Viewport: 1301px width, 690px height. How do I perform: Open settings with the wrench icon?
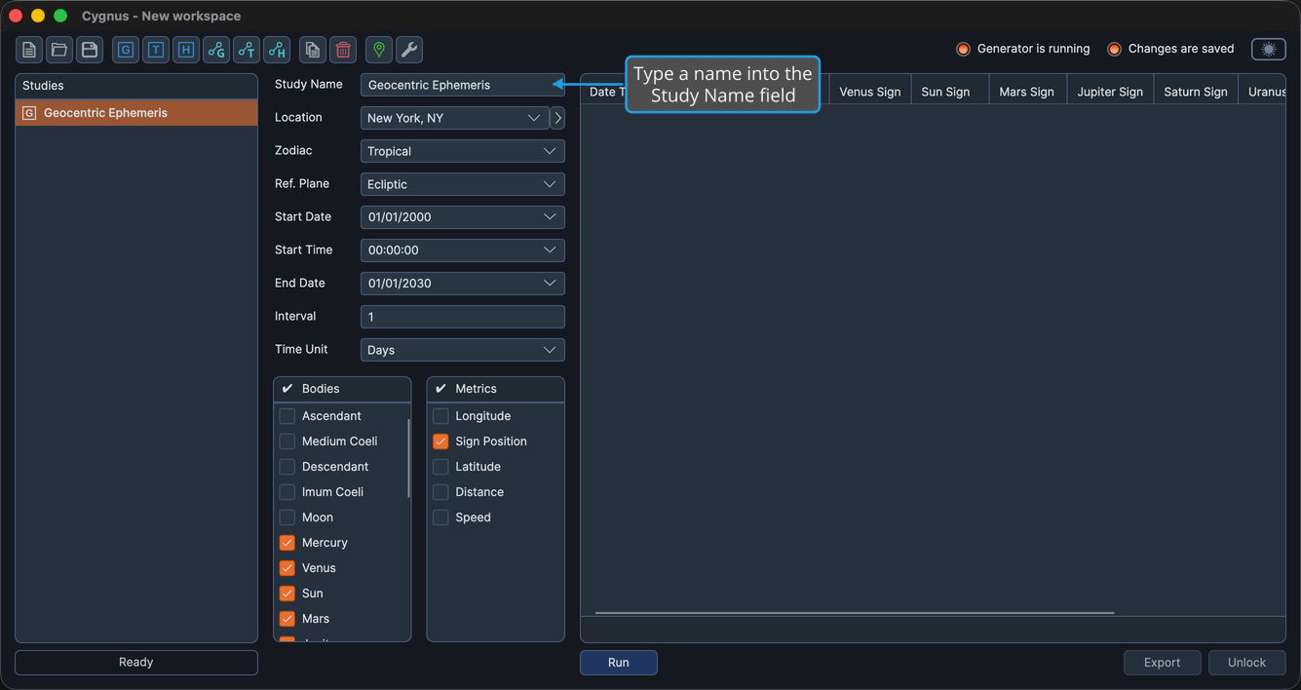click(x=409, y=50)
